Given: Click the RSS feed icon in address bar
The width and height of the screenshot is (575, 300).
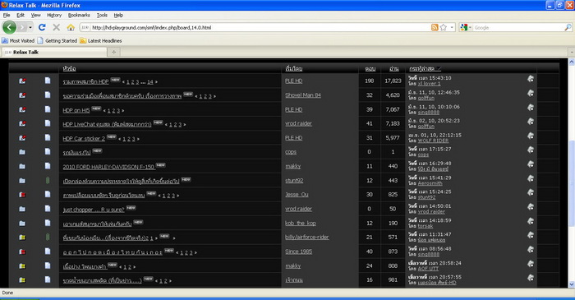Looking at the screenshot, I should tap(435, 27).
